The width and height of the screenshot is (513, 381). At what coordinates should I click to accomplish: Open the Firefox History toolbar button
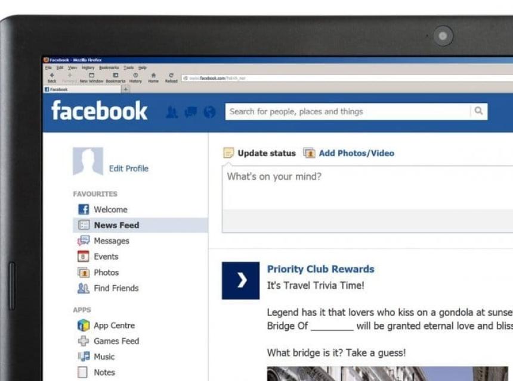[x=135, y=77]
